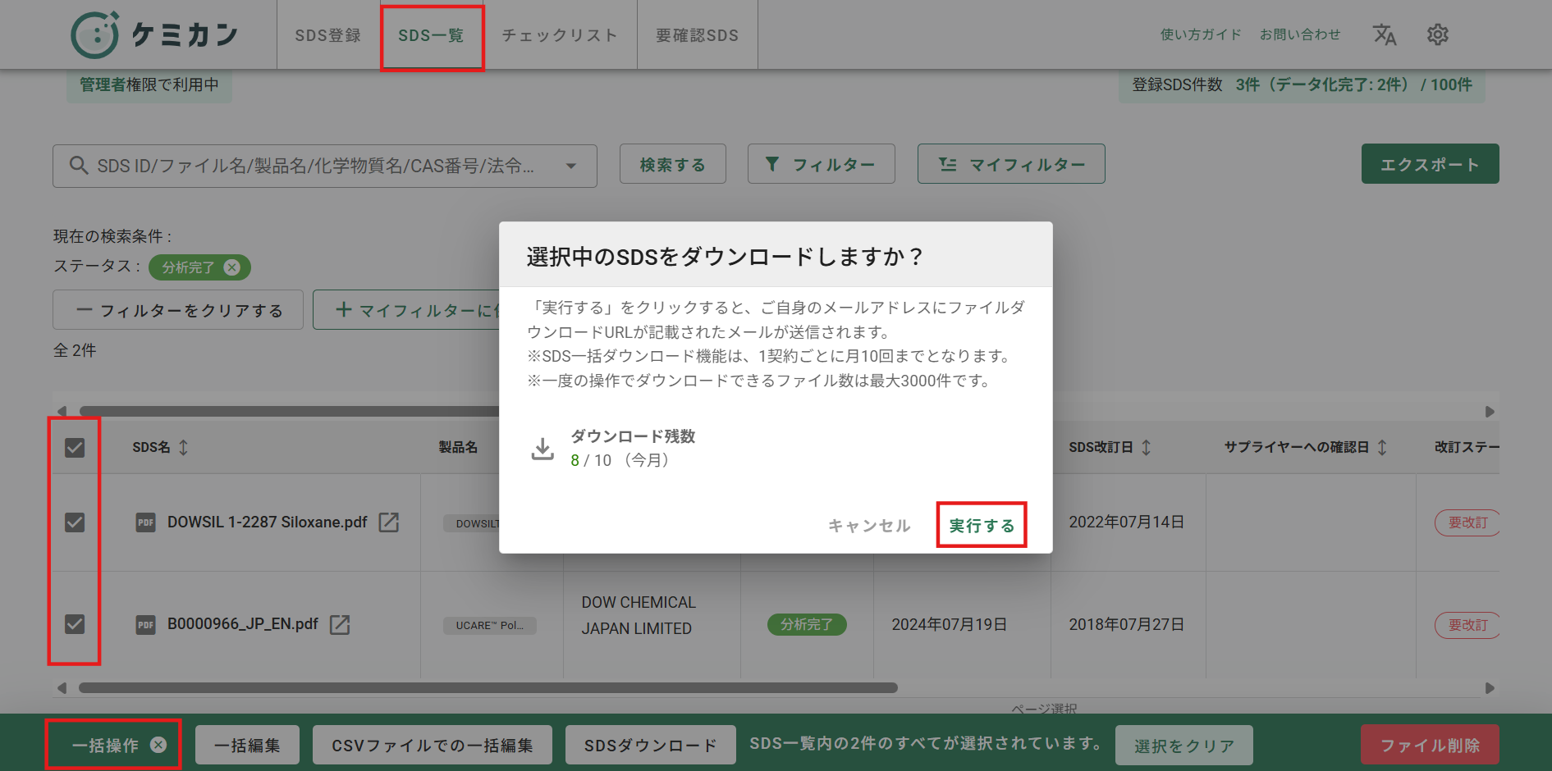
Task: Expand the search field dropdown arrow
Action: click(571, 167)
